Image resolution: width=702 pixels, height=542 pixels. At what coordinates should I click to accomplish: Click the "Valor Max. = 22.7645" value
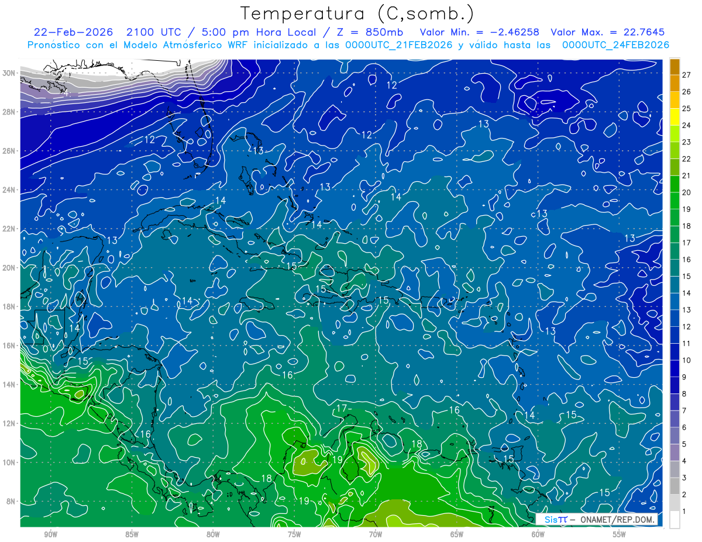(608, 32)
